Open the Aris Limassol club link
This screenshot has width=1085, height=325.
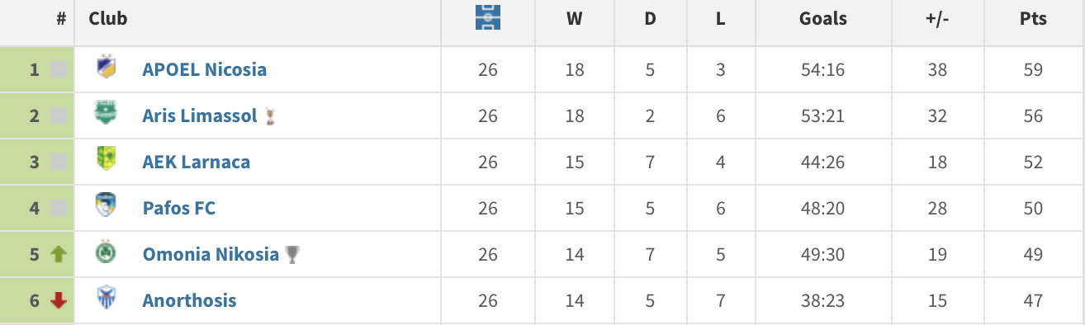click(x=200, y=115)
